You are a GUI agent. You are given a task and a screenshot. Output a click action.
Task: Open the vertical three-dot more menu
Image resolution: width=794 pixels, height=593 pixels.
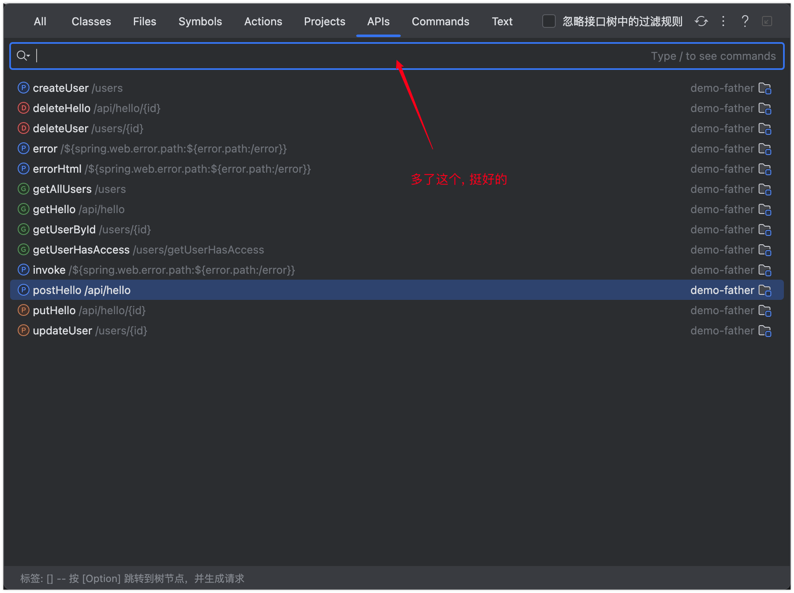click(723, 21)
